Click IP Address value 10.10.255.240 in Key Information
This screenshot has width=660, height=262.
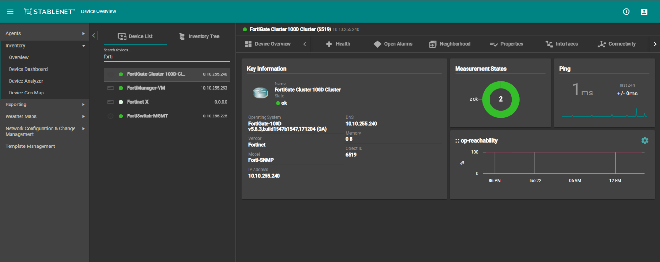pos(264,176)
